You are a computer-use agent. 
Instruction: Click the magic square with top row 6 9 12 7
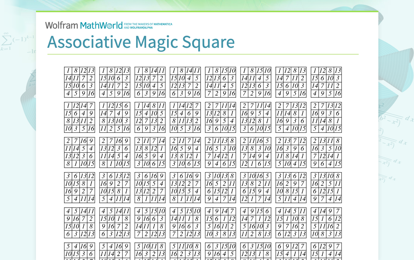[x=291, y=251]
